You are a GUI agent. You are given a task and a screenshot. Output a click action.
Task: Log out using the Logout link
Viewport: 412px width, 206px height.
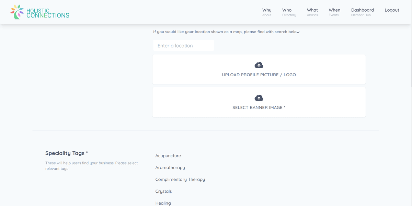tap(392, 10)
